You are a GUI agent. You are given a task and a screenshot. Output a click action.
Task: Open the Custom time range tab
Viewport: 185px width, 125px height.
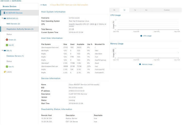(x=167, y=10)
